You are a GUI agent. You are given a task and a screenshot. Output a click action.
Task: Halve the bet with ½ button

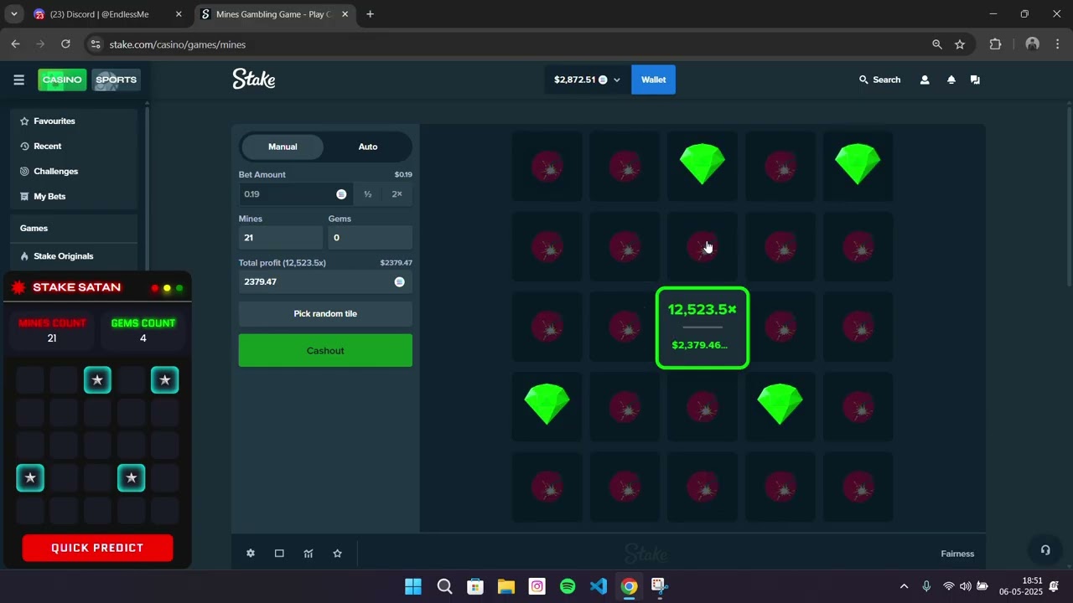pos(367,194)
